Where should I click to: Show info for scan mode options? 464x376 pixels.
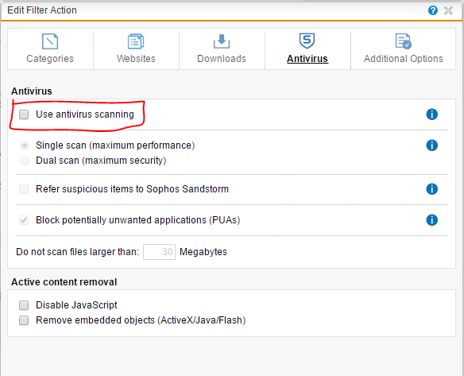[431, 145]
